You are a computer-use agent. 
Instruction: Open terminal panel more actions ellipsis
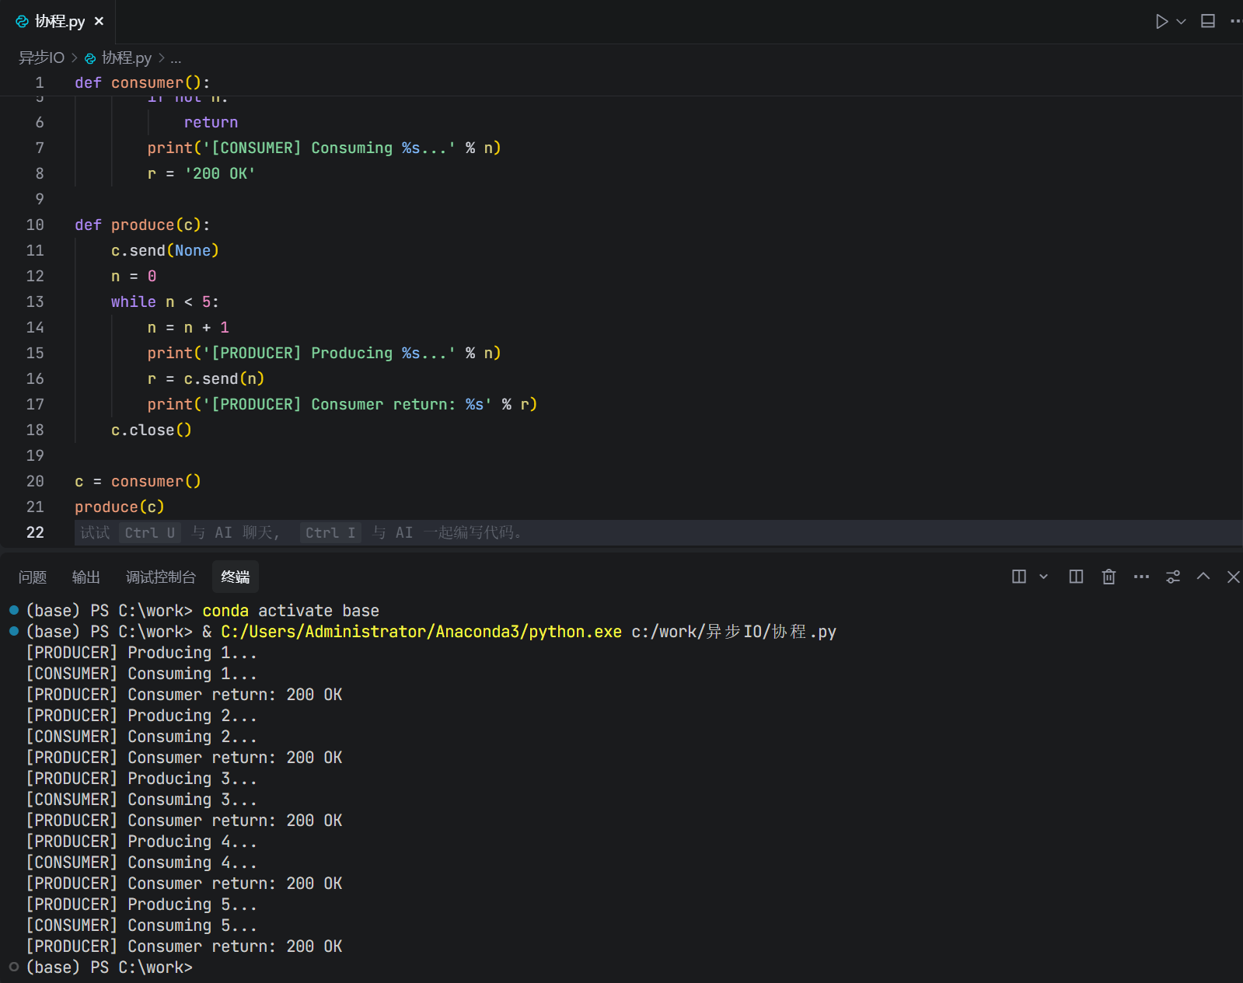point(1141,577)
